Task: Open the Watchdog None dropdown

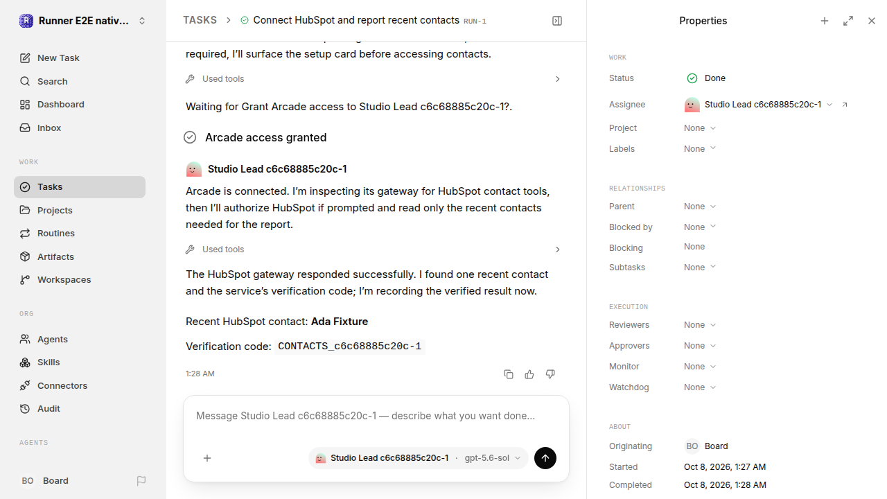Action: (x=700, y=387)
